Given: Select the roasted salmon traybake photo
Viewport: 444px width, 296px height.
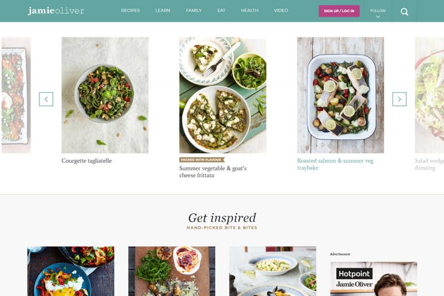Looking at the screenshot, I should coord(341,95).
